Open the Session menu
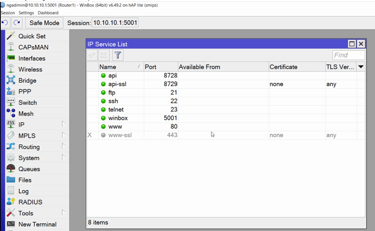This screenshot has height=231, width=375. [8, 13]
